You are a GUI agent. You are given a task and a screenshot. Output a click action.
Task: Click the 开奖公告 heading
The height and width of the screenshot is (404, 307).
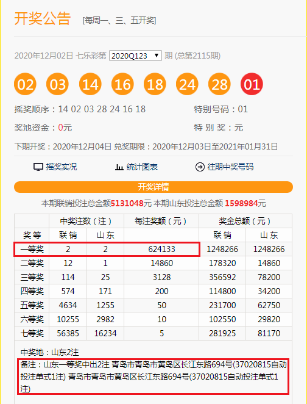point(43,18)
